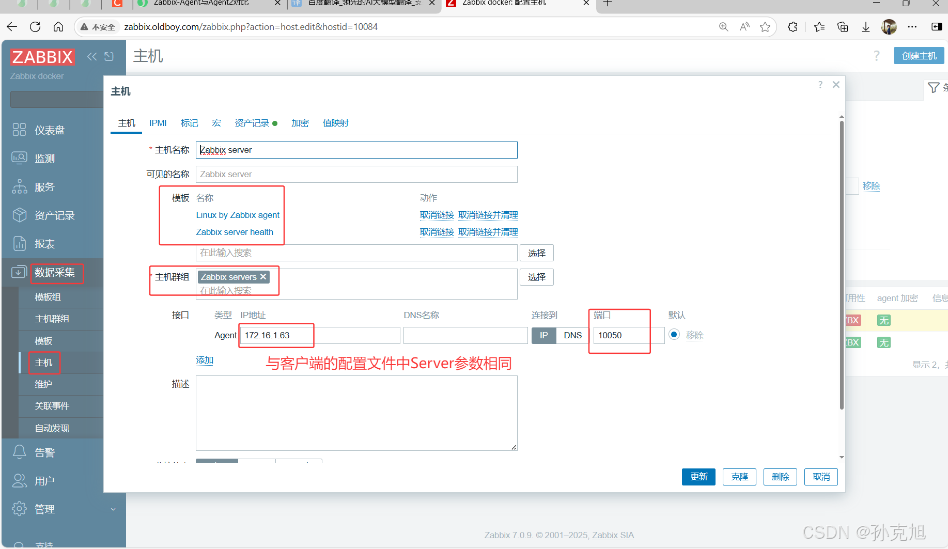The image size is (948, 549).
Task: Click the help question mark in host dialog
Action: point(820,85)
